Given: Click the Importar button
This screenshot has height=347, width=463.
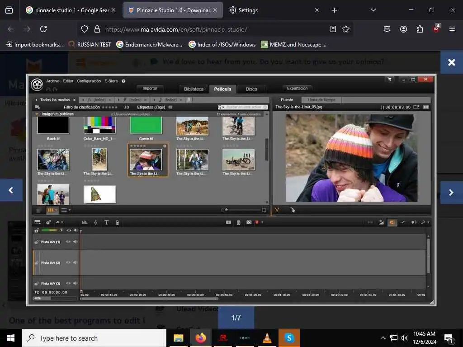Looking at the screenshot, I should coord(150,88).
